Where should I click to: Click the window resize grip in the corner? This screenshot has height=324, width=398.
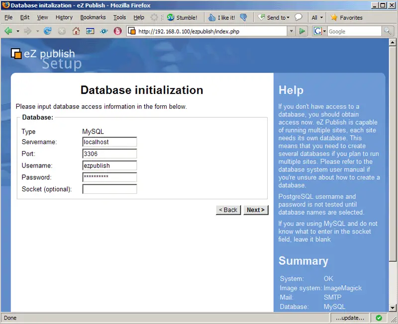(x=394, y=320)
